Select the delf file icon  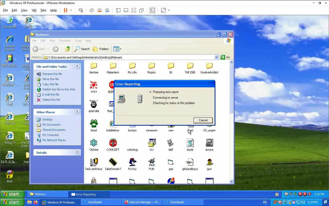click(x=171, y=143)
